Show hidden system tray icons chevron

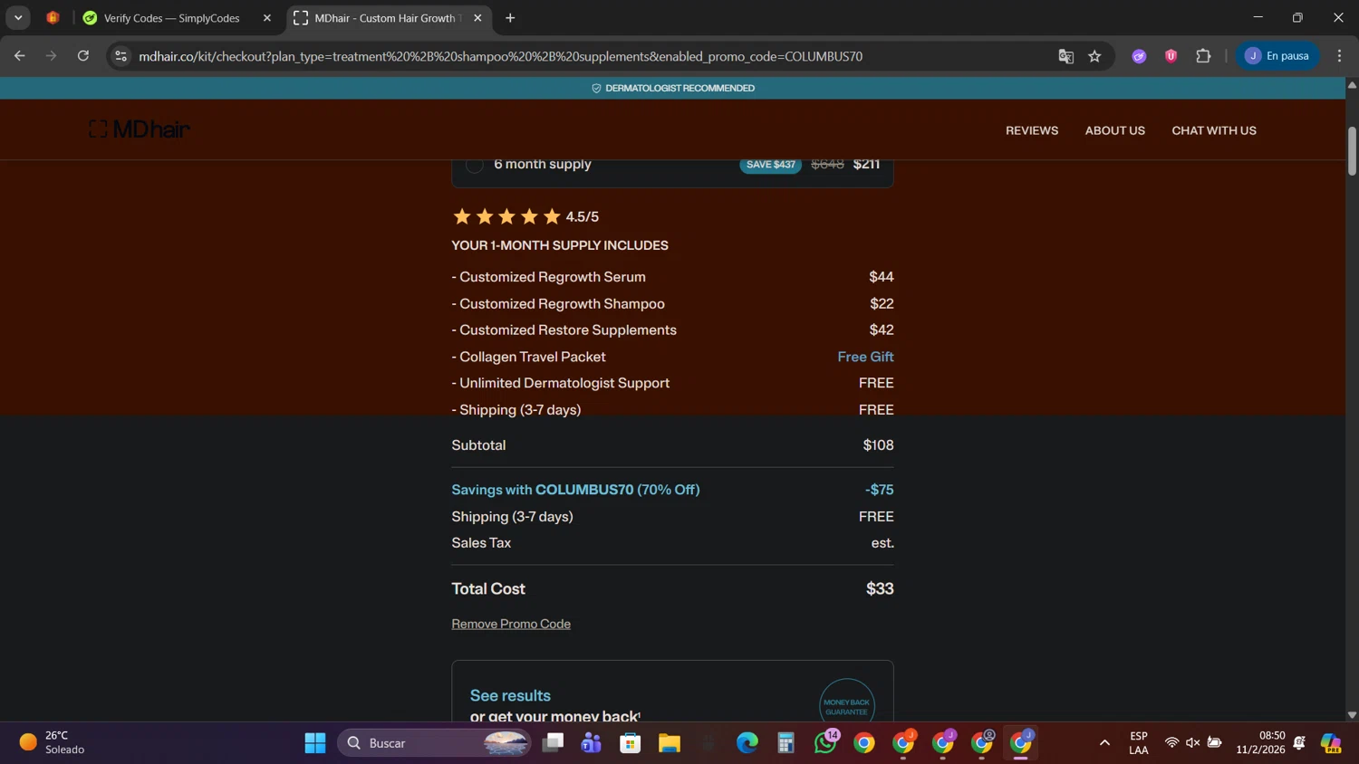[1104, 743]
